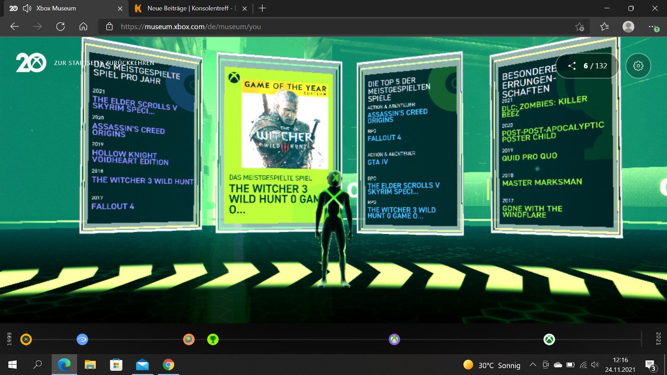Open Microsoft Store from the taskbar
667x375 pixels.
[x=116, y=365]
